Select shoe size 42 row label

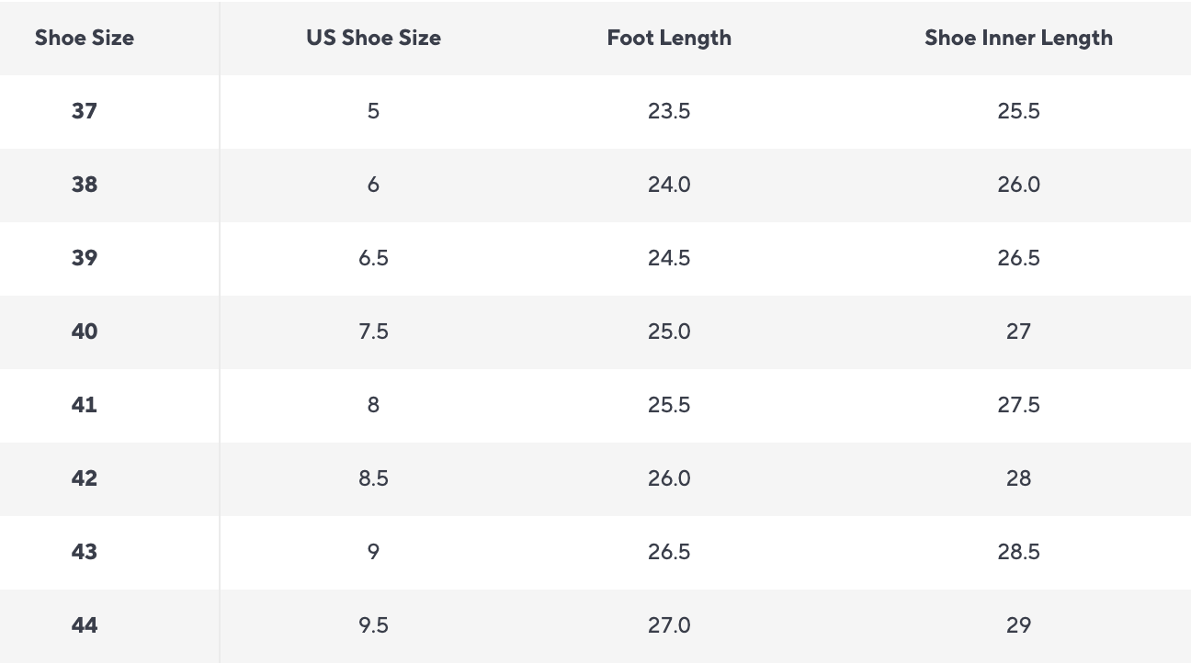(85, 478)
